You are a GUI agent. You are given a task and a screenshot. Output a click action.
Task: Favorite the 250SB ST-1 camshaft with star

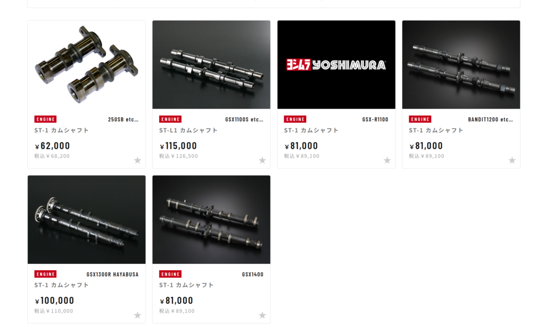[x=138, y=160]
